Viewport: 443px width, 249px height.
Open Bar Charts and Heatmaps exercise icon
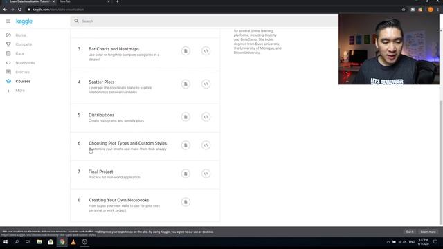(206, 51)
